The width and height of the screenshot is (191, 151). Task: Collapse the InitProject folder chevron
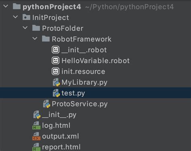[x=15, y=17]
